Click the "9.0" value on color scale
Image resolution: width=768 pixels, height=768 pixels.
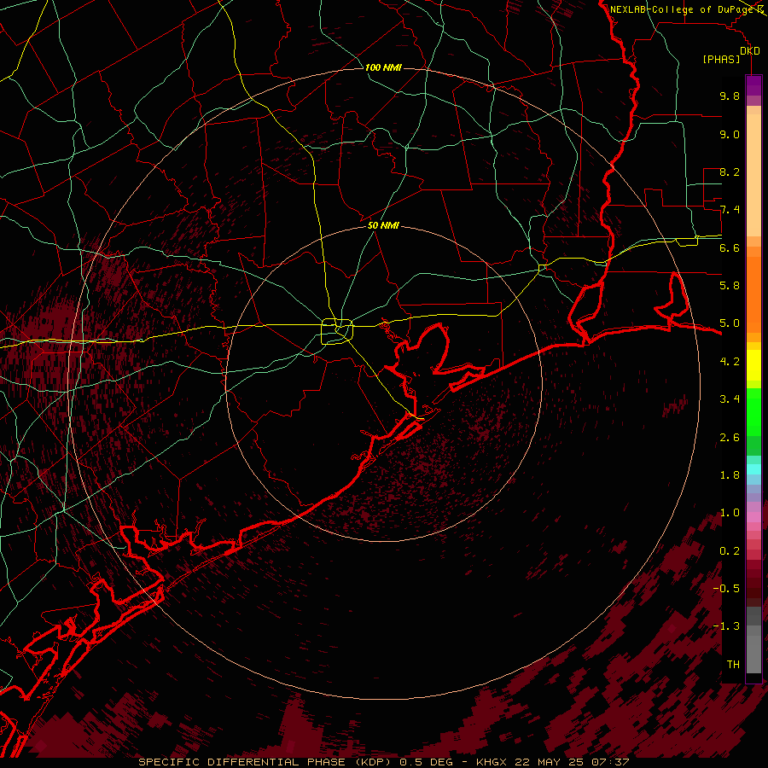[x=730, y=134]
